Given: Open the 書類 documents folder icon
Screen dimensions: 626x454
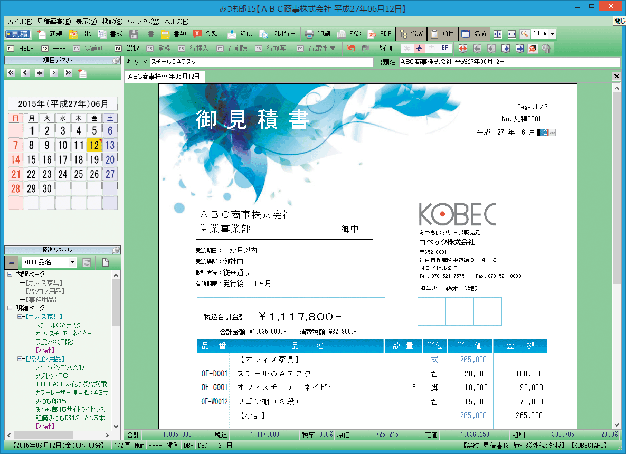Looking at the screenshot, I should pyautogui.click(x=165, y=34).
